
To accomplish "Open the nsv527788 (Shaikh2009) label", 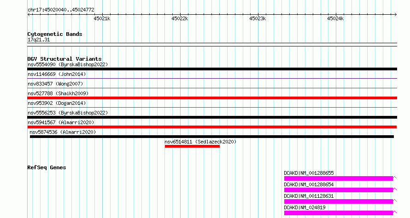I will pyautogui.click(x=58, y=93).
